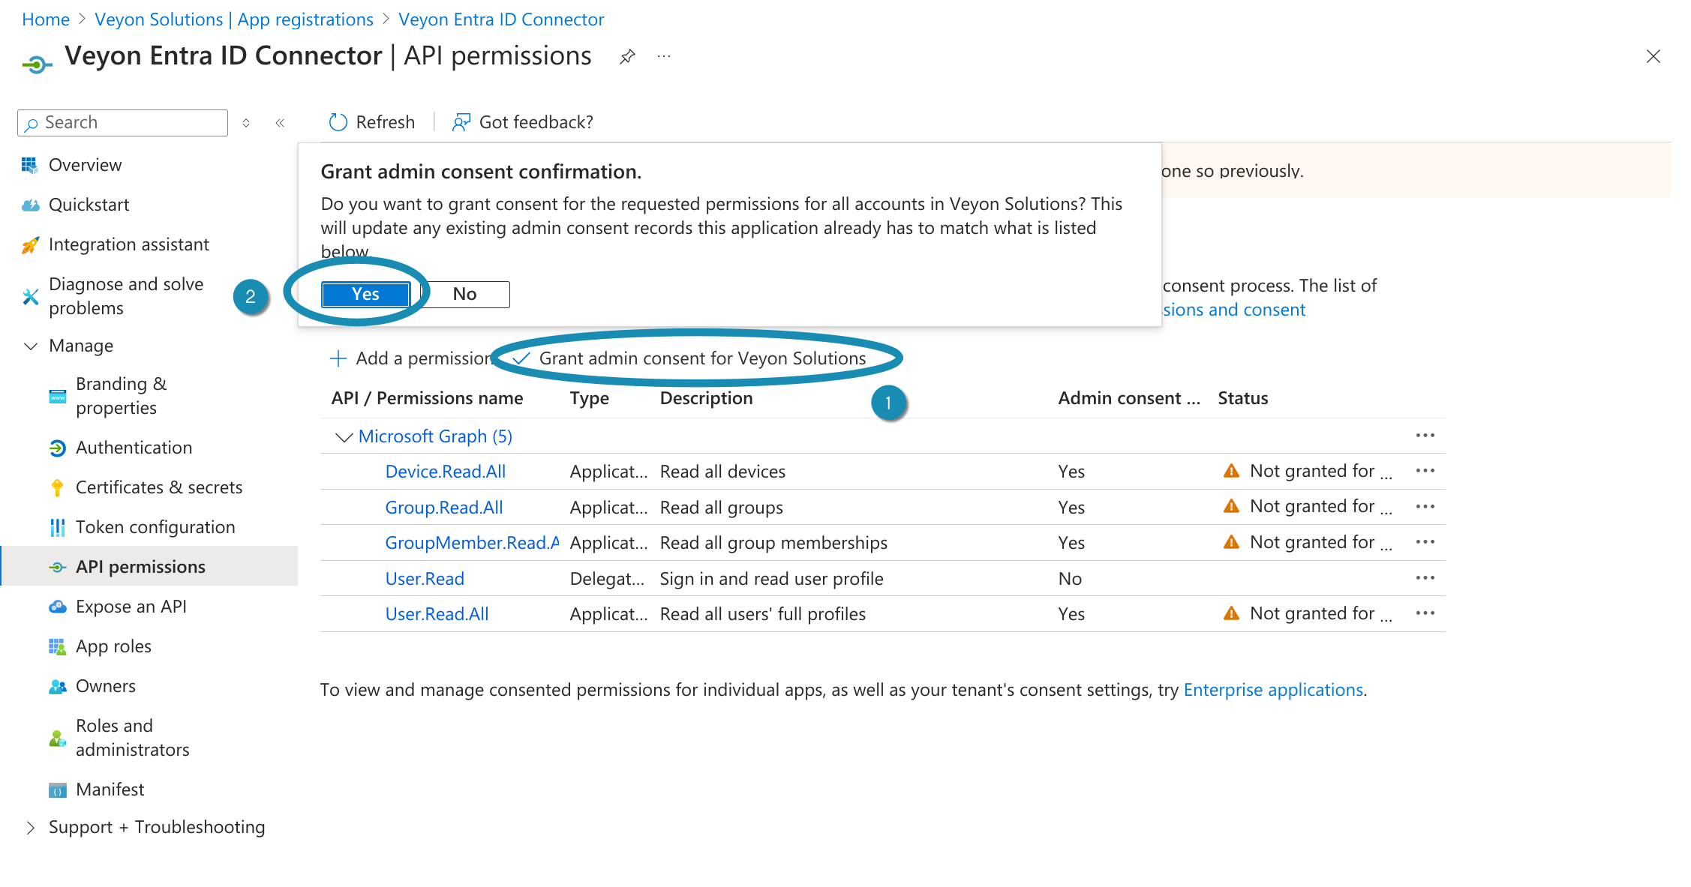The height and width of the screenshot is (887, 1691).
Task: Open the Enterprise applications link
Action: [1273, 690]
